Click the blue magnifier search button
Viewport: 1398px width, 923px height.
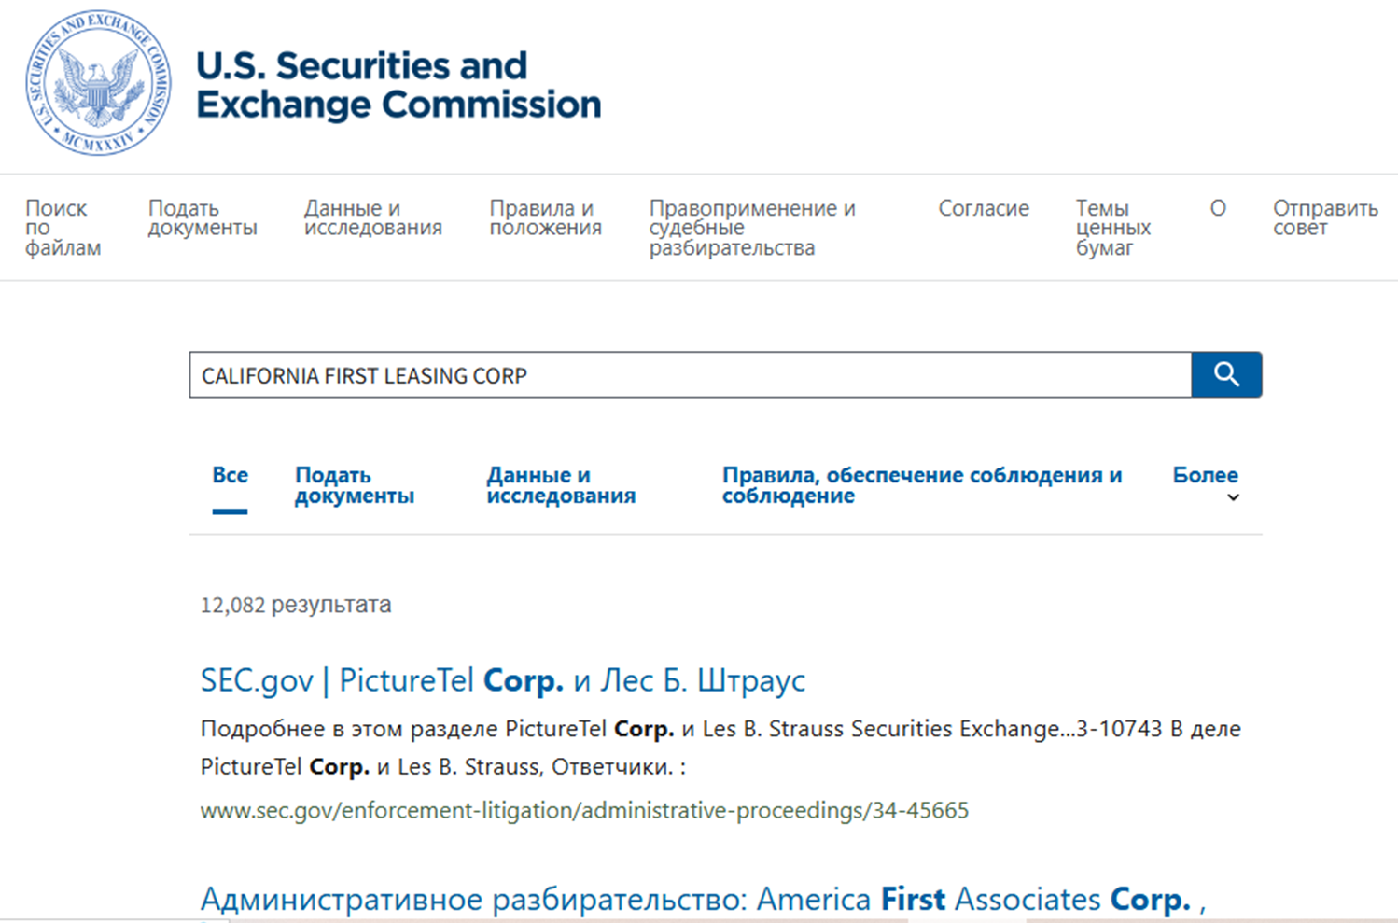1226,374
